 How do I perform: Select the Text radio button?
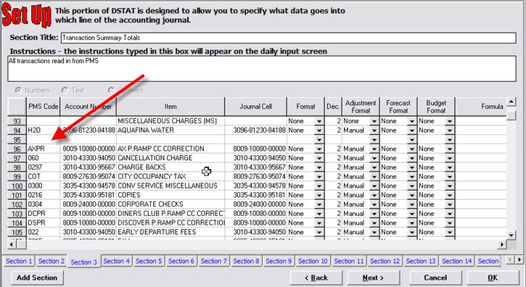coord(65,90)
